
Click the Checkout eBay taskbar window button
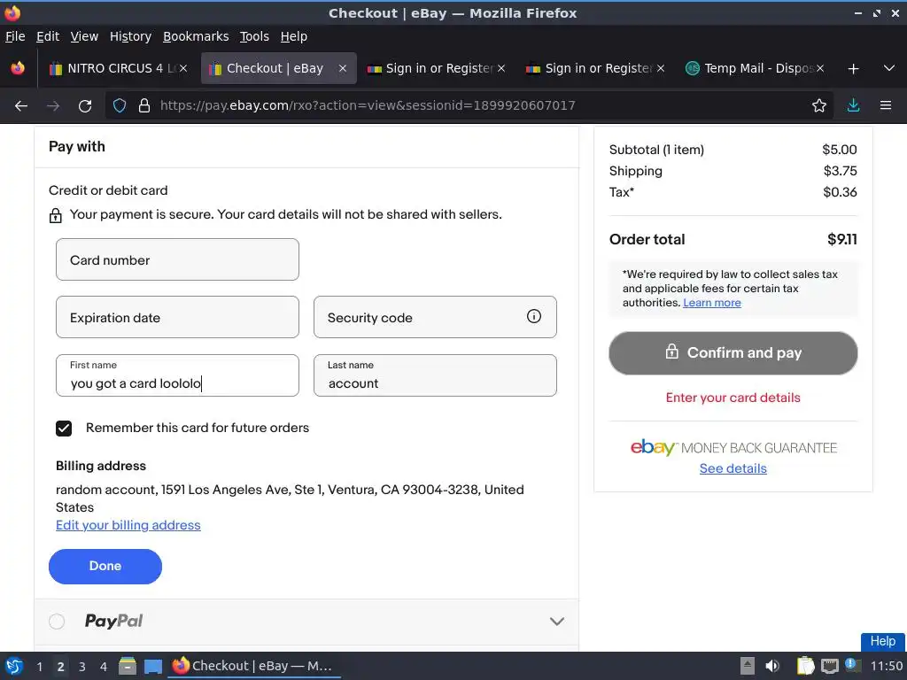[x=253, y=666]
